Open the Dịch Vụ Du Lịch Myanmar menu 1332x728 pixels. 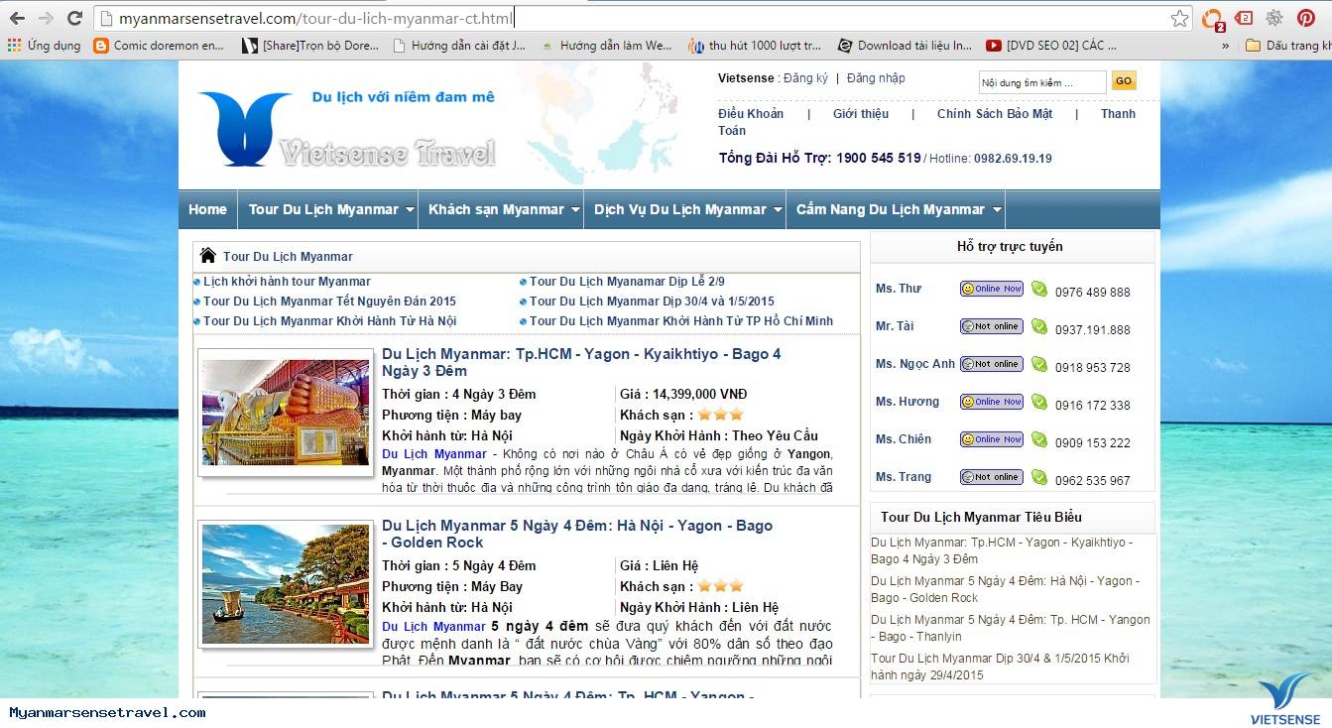[x=684, y=209]
